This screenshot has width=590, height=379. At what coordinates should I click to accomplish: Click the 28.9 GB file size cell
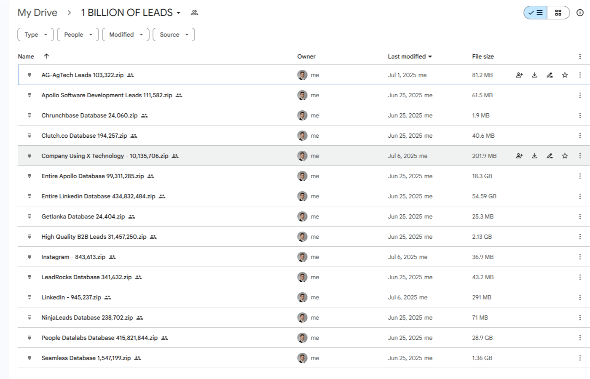point(483,338)
